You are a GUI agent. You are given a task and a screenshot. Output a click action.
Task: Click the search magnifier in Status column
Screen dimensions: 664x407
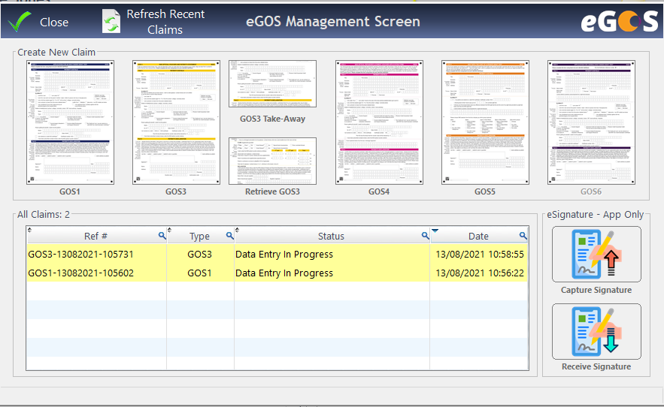(426, 236)
